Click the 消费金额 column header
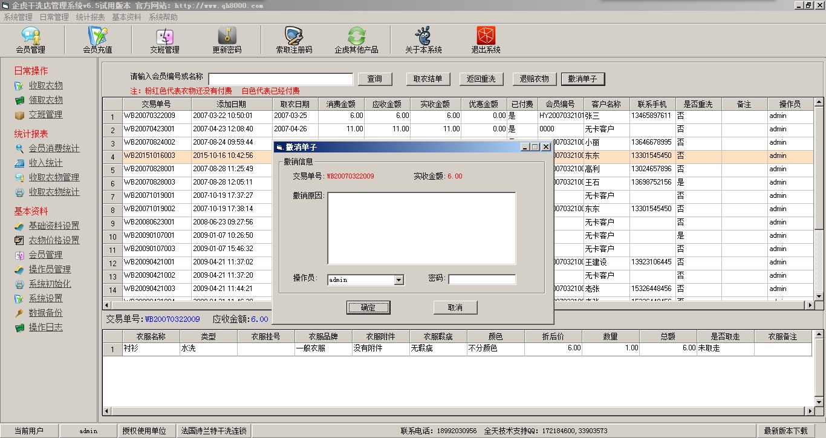826x438 pixels. click(x=341, y=104)
